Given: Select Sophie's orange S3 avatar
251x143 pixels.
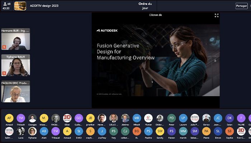Looking at the screenshot, I should click(229, 131).
